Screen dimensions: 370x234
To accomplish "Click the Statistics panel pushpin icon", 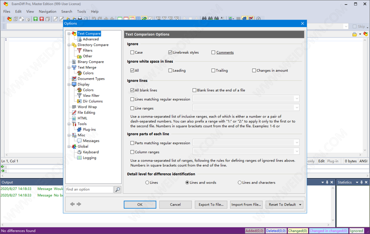I will [x=362, y=183].
